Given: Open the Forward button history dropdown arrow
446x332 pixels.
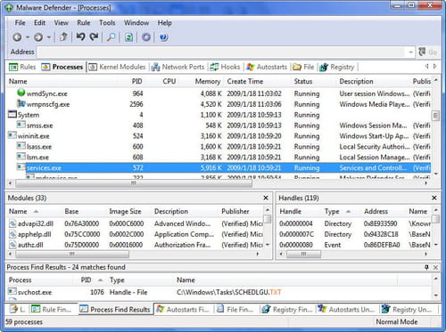Looking at the screenshot, I should (49, 37).
